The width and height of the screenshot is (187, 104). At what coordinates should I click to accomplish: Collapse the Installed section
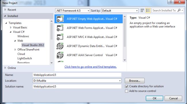click(5, 16)
